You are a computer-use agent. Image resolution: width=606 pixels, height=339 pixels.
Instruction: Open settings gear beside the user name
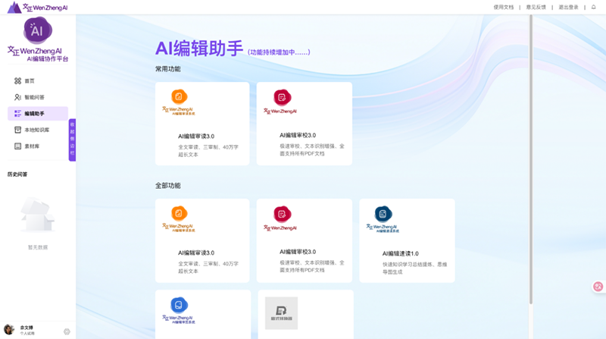(x=67, y=331)
